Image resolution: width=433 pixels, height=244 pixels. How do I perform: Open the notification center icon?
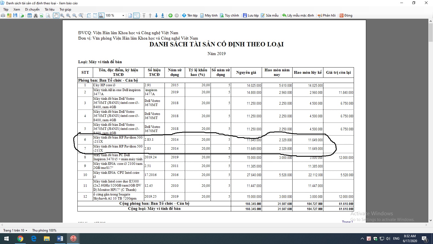[425, 239]
